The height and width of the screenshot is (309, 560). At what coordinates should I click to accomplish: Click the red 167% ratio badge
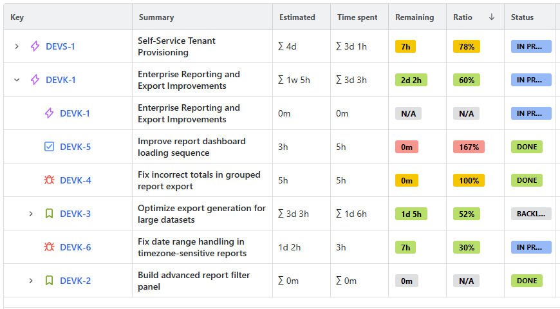coord(469,147)
